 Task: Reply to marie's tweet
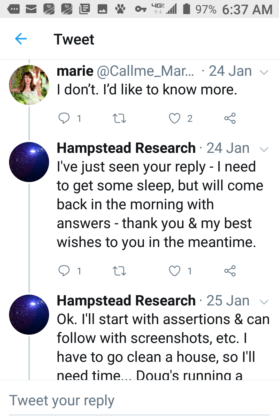click(64, 118)
